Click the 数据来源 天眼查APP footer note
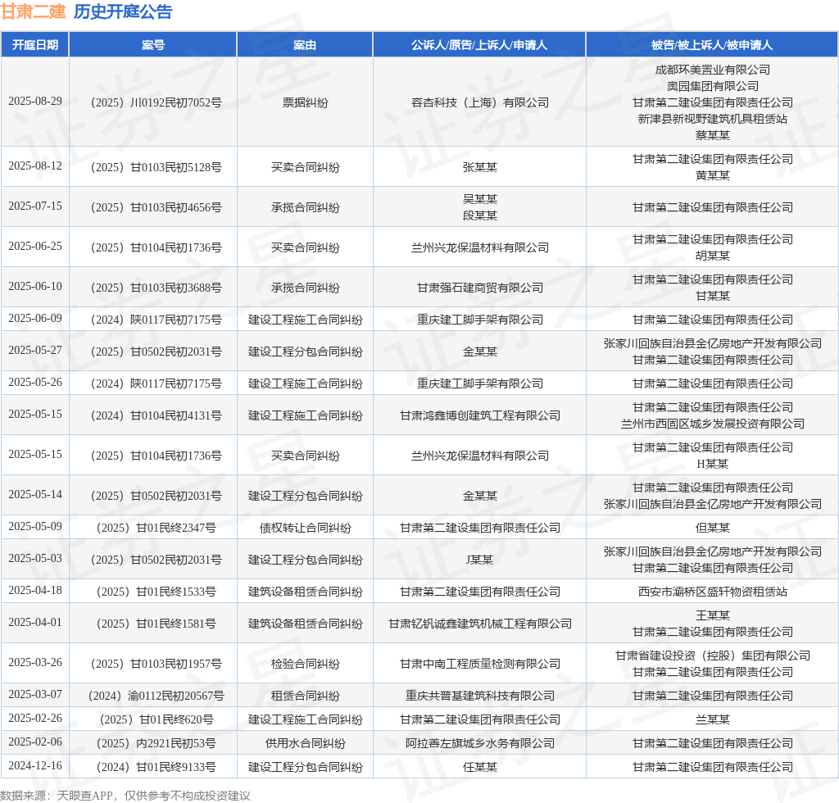 [x=125, y=796]
